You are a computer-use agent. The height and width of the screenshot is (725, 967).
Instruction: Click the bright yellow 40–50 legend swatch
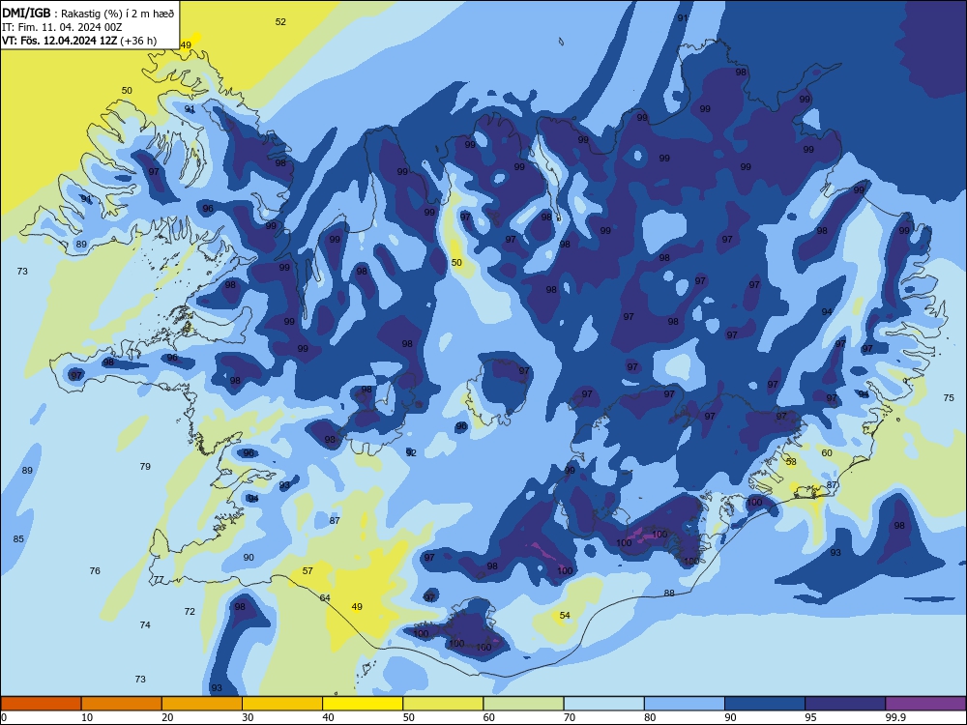(363, 704)
